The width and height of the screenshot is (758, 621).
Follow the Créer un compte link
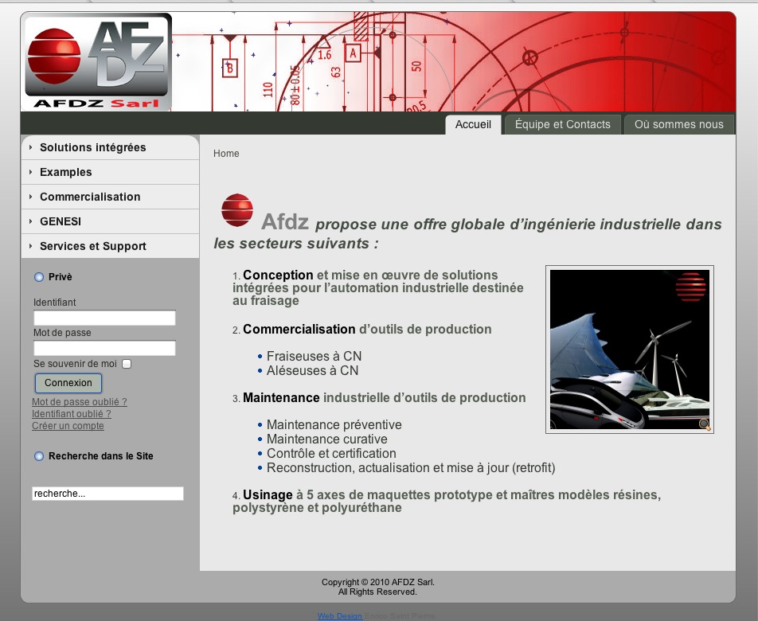[x=68, y=426]
